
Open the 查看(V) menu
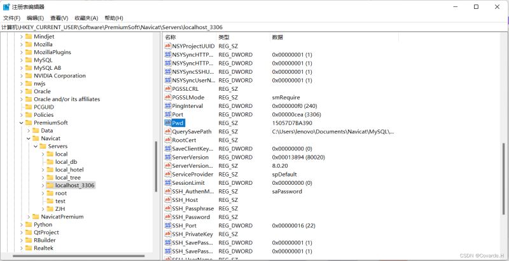click(x=59, y=18)
